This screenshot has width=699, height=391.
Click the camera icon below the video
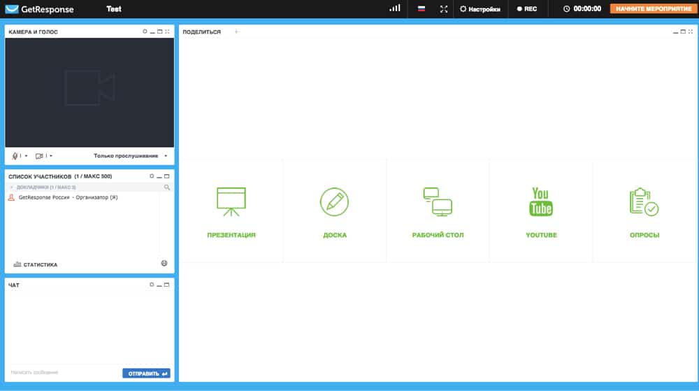click(x=39, y=155)
